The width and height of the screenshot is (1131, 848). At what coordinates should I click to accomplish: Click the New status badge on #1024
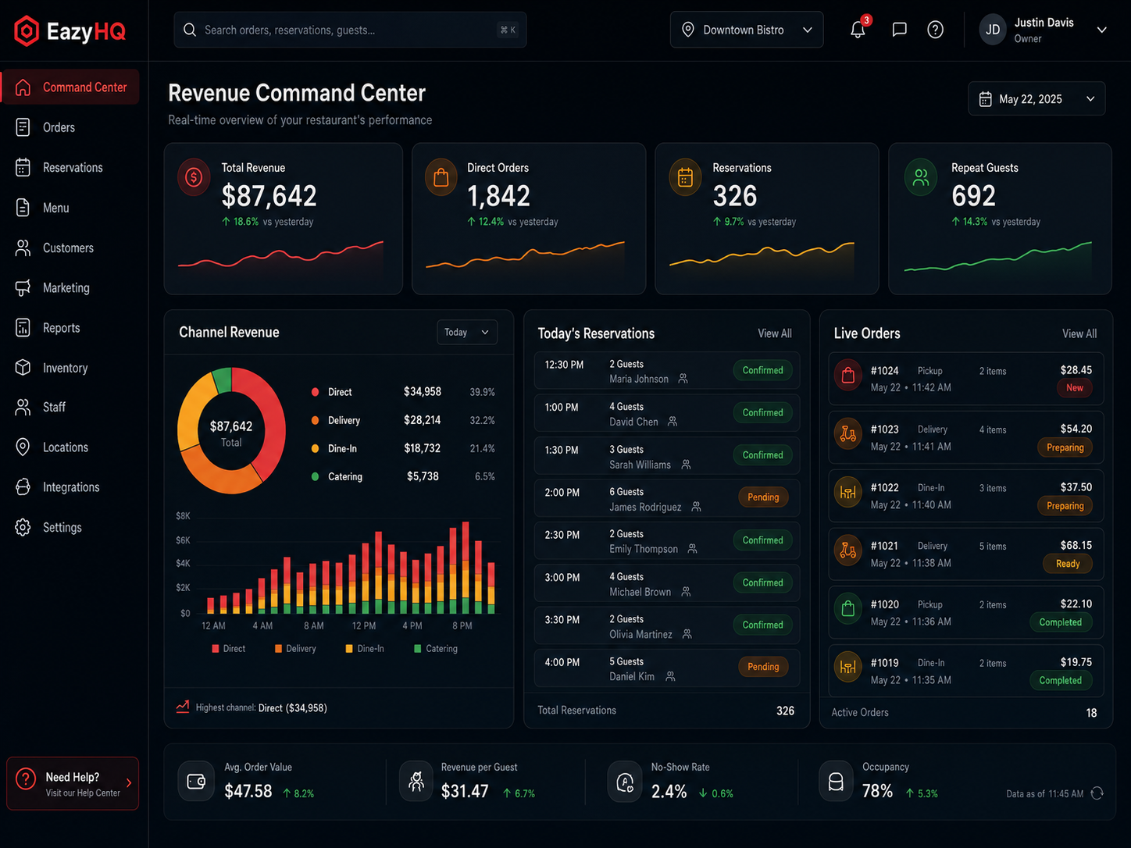[x=1075, y=388]
